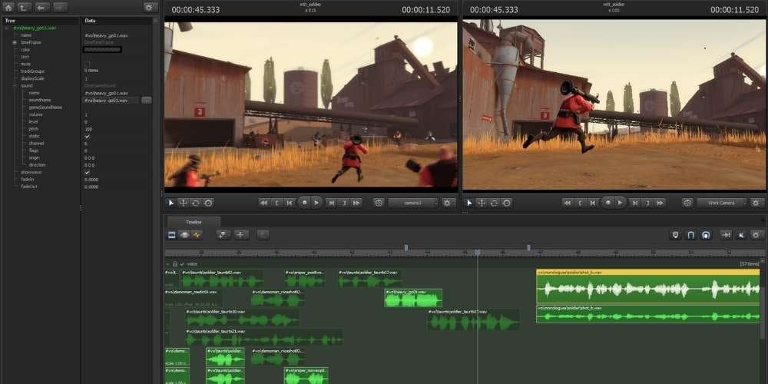Toggle the checkmark on voice track
Screen dimensions: 768x384
(182, 264)
